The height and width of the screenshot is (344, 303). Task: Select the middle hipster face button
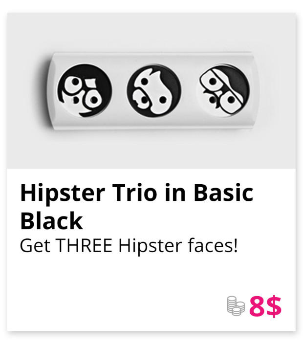tap(154, 90)
